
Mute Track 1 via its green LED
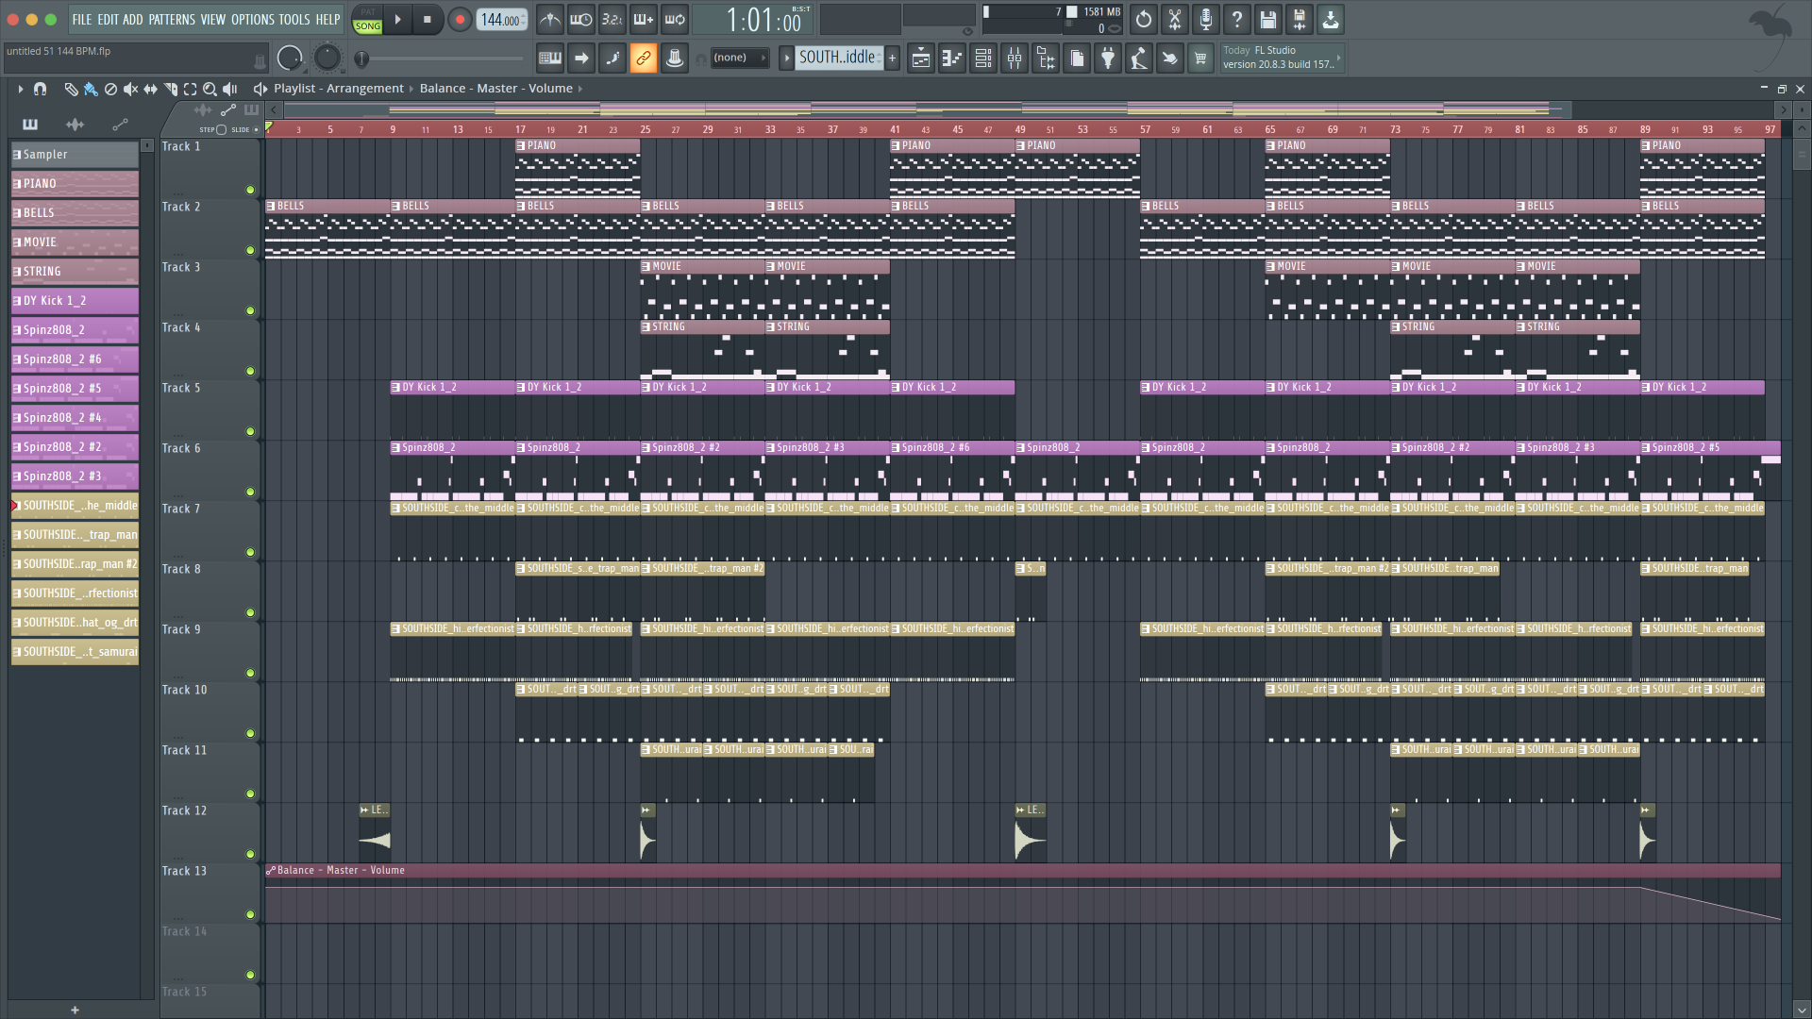click(250, 190)
